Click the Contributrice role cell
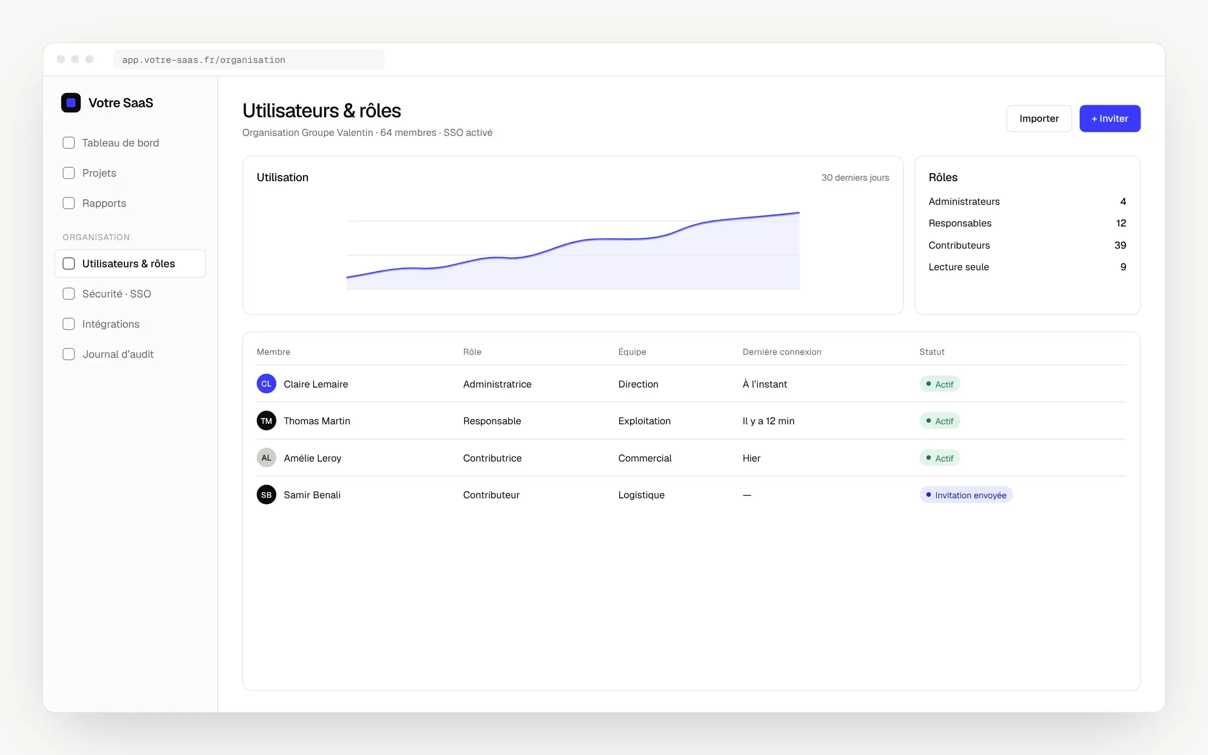The height and width of the screenshot is (755, 1208). pos(492,458)
